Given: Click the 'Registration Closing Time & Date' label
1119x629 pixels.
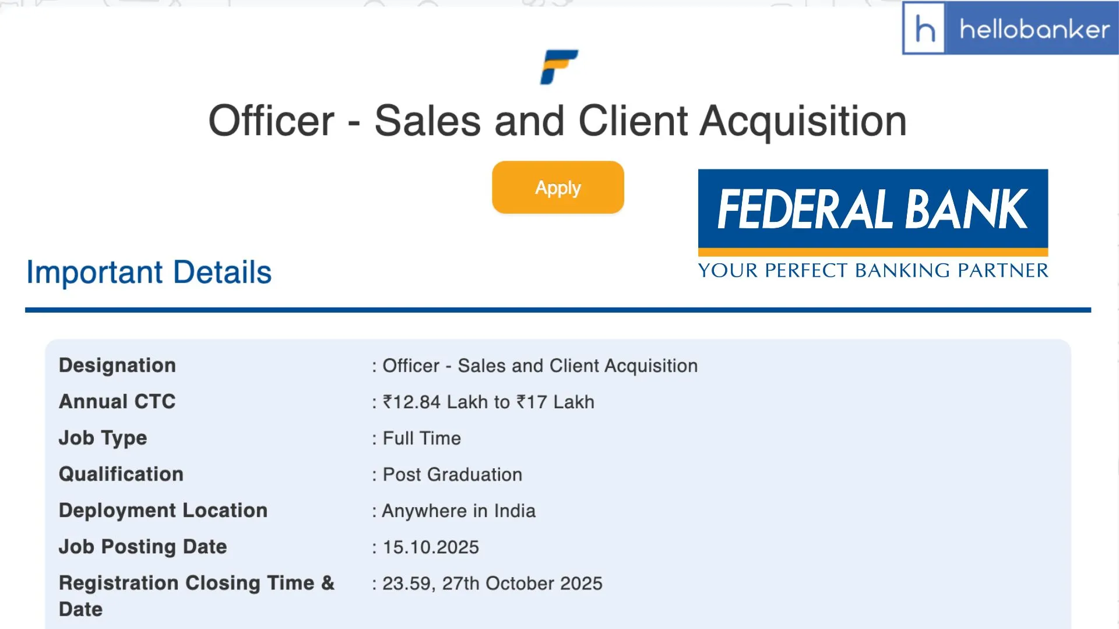Looking at the screenshot, I should click(196, 584).
